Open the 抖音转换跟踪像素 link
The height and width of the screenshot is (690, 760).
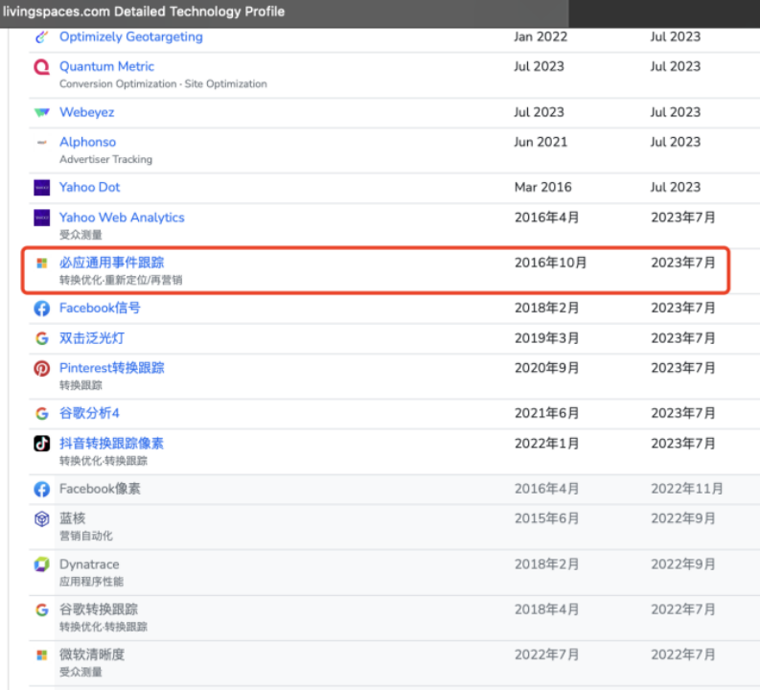[111, 443]
